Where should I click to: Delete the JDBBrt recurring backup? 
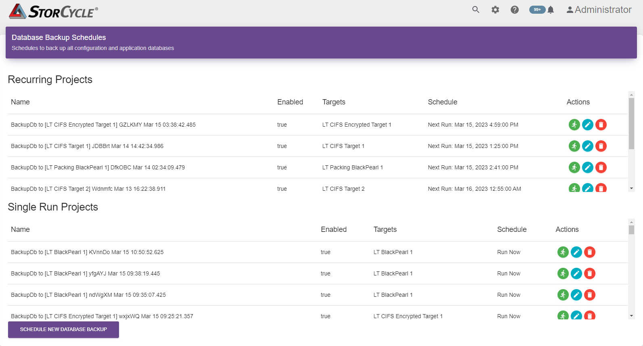point(601,146)
